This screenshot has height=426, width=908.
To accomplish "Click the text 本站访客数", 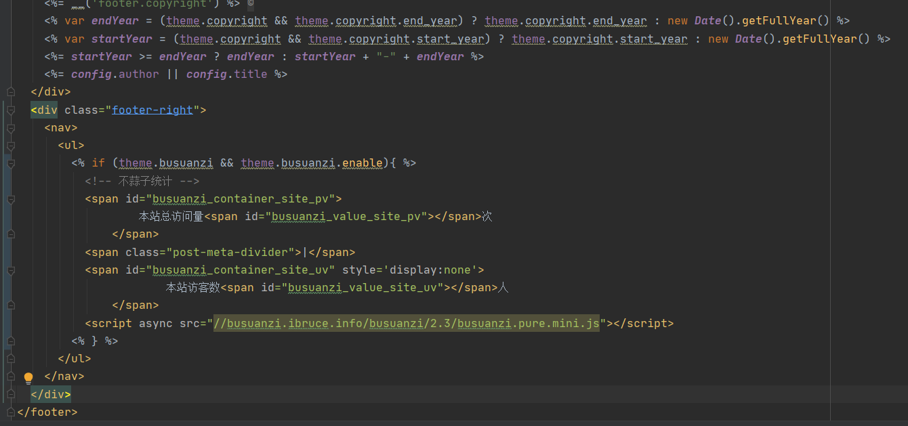I will point(193,287).
